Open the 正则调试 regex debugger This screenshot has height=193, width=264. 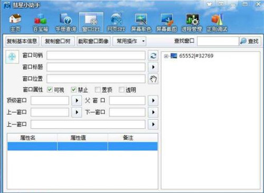point(217,23)
